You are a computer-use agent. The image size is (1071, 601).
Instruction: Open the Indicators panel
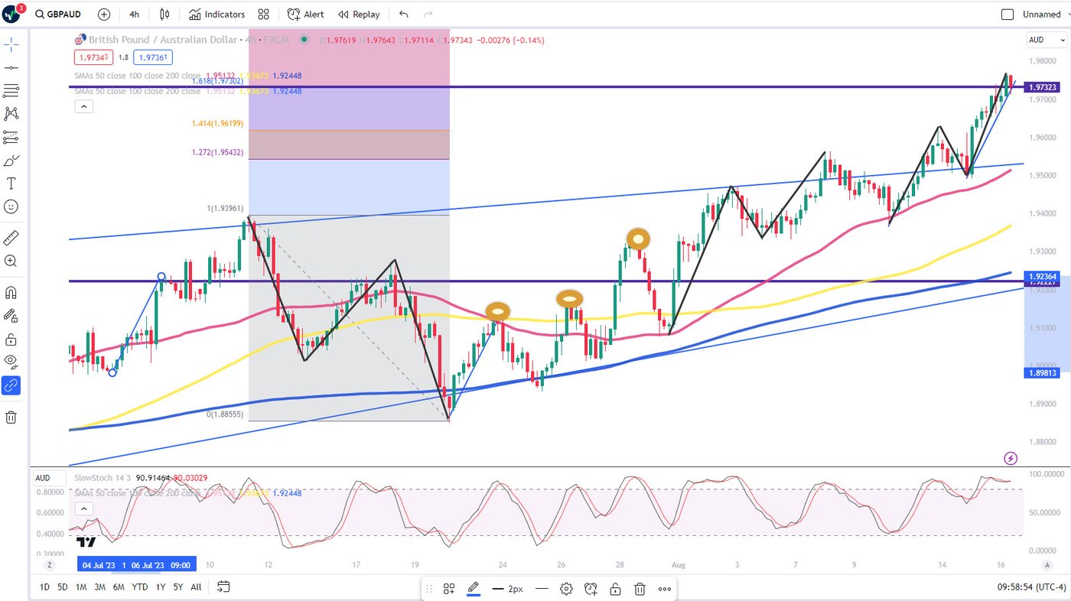pos(216,15)
